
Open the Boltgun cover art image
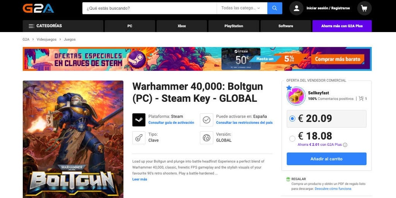coord(73,139)
